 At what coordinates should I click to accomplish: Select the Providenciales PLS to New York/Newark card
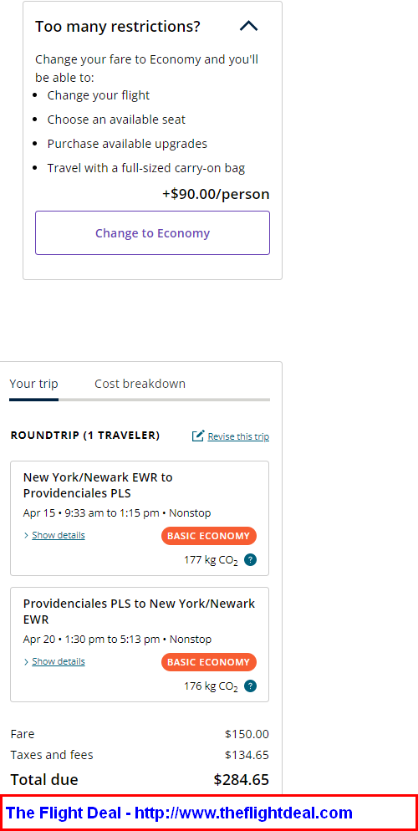pyautogui.click(x=140, y=645)
